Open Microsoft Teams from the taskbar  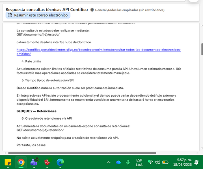click(34, 162)
